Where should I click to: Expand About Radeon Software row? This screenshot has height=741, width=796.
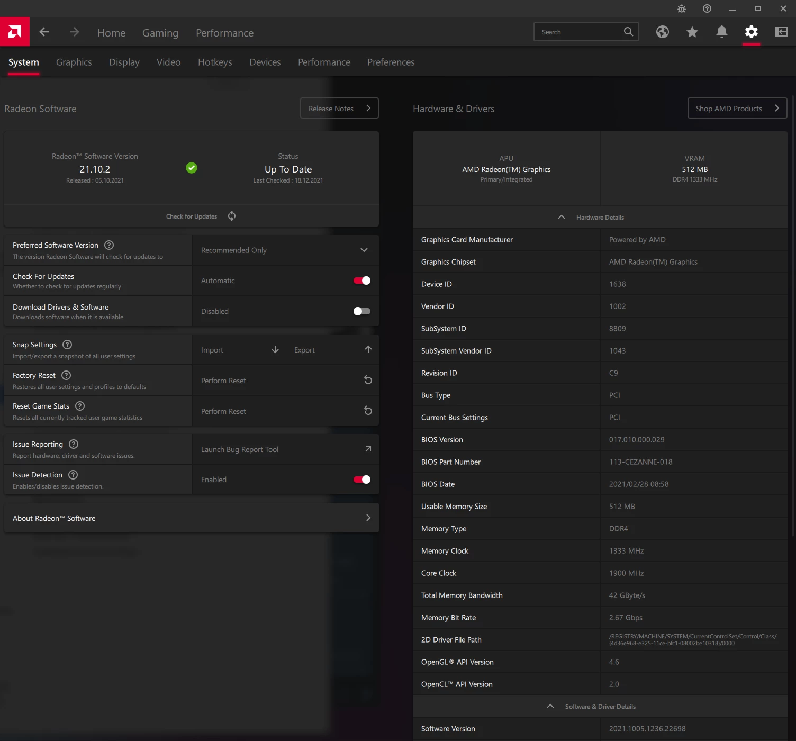click(192, 518)
